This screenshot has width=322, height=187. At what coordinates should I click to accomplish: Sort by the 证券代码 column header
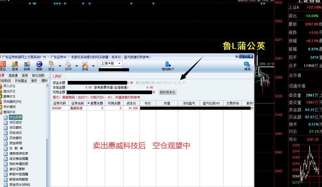pos(60,103)
